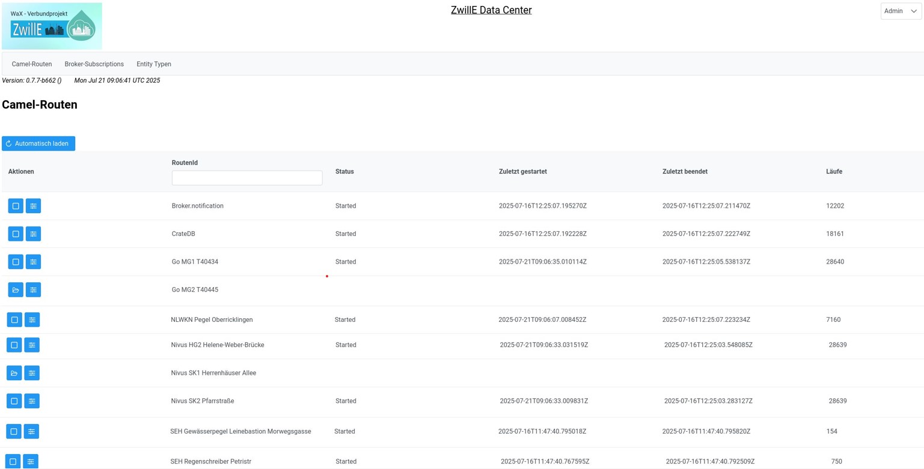
Task: Open settings for the Go MG2 T40445 route
Action: (x=34, y=289)
